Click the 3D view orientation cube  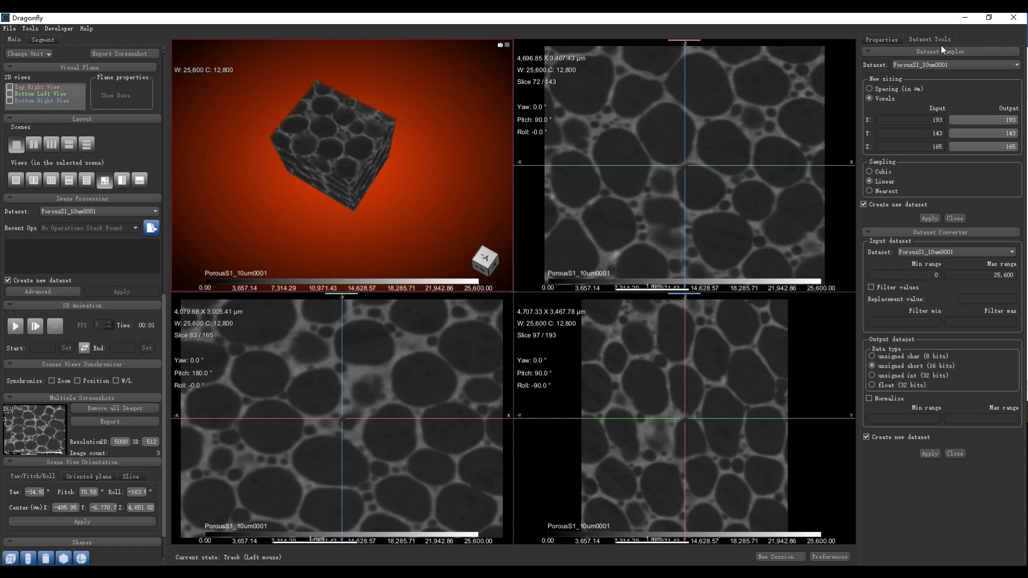(485, 261)
